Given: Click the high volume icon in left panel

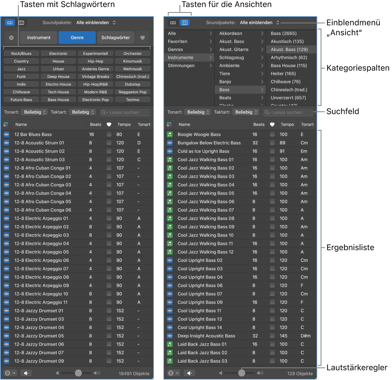Looking at the screenshot, I should (x=97, y=373).
